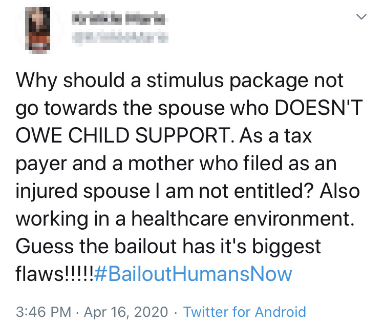The width and height of the screenshot is (384, 323).
Task: Click the 'Guess the bailout' sentence
Action: [x=96, y=246]
